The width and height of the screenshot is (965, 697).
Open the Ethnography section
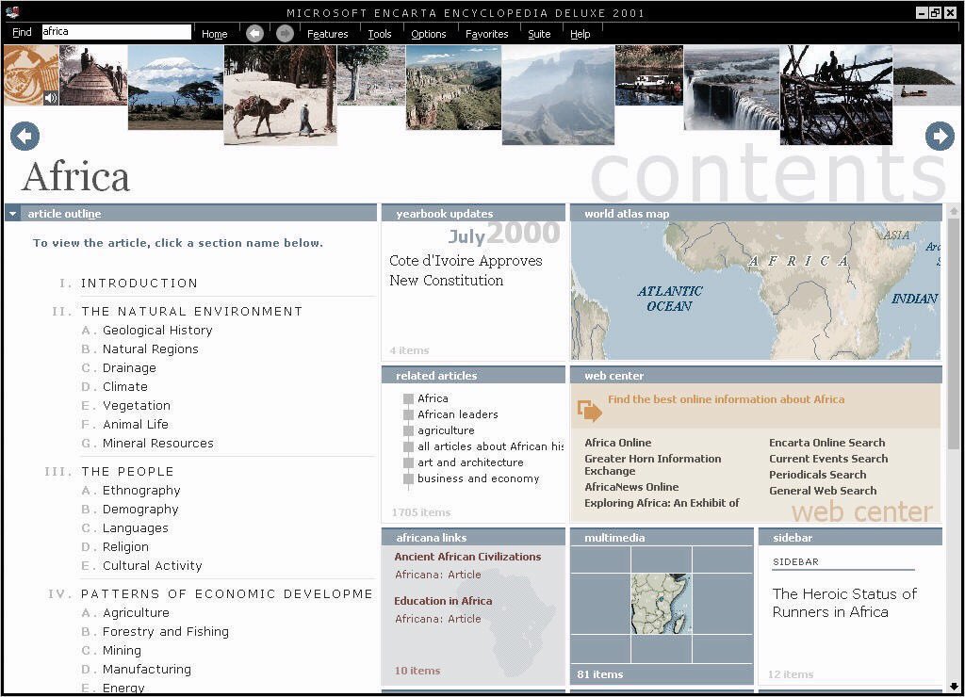tap(141, 491)
